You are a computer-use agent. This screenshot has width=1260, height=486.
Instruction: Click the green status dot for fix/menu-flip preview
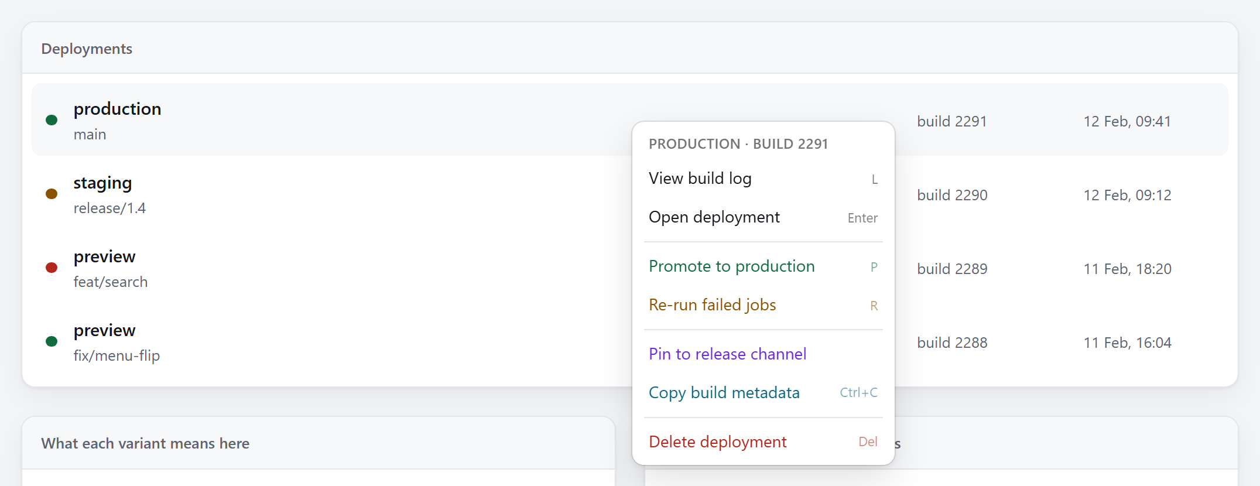pyautogui.click(x=52, y=341)
